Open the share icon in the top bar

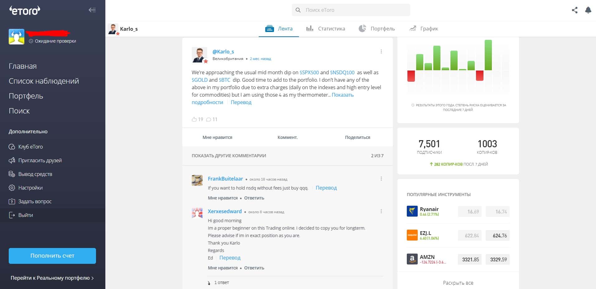(x=574, y=10)
